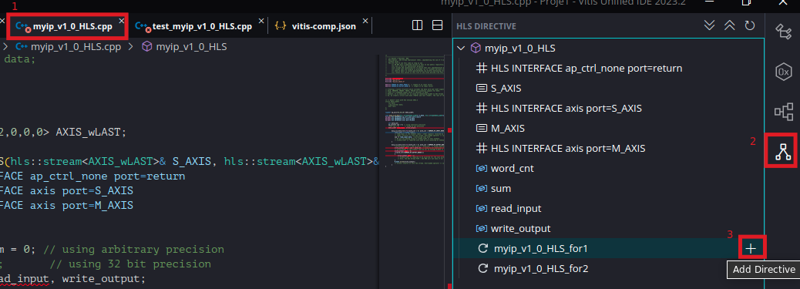Switch to the myip_v1_0_HLS.cpp tab

tap(72, 26)
